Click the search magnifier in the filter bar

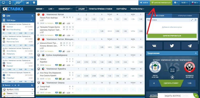click(x=32, y=85)
